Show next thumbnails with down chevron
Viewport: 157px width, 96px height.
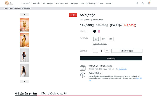24,81
